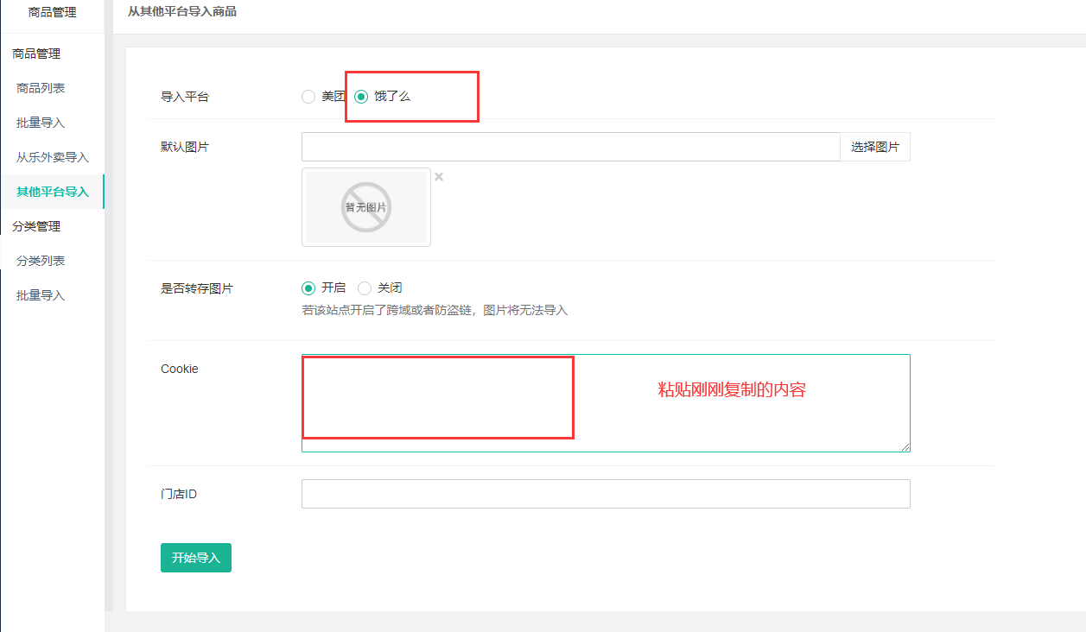Viewport: 1086px width, 632px height.
Task: Click the 门店ID field label
Action: (179, 494)
